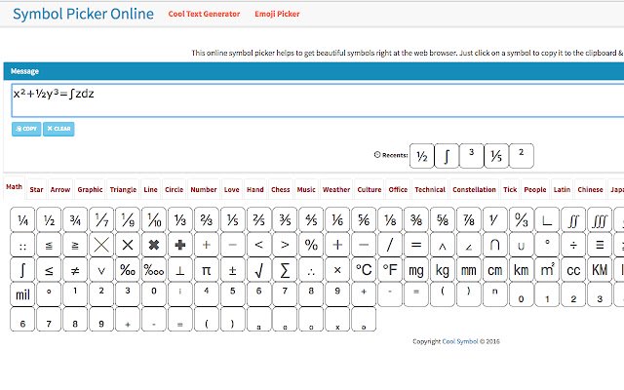Reuse recent ⅕ symbol
Image resolution: width=624 pixels, height=390 pixels.
[x=496, y=156]
